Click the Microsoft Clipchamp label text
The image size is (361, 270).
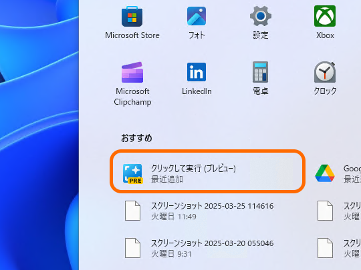click(x=132, y=97)
